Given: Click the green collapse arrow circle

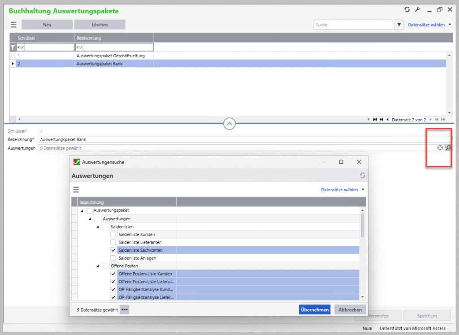Looking at the screenshot, I should click(x=229, y=123).
